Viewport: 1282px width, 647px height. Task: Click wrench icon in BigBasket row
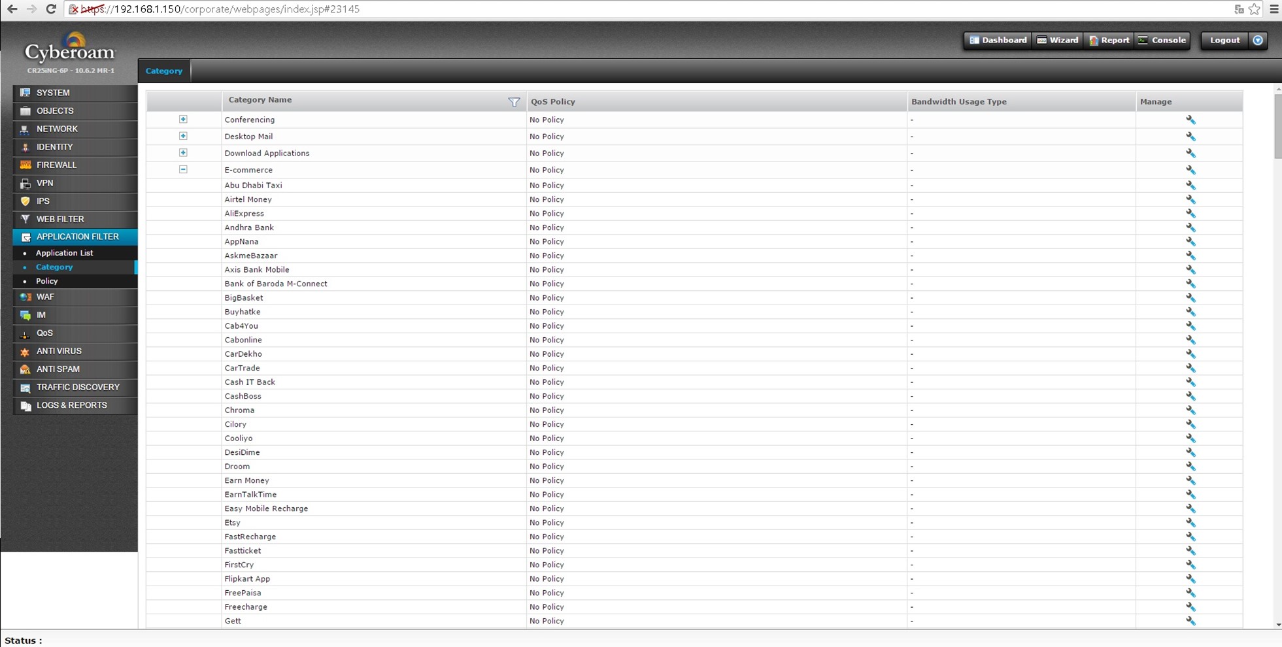1190,298
